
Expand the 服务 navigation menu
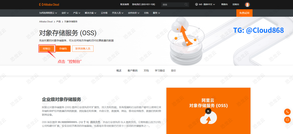click(157, 13)
